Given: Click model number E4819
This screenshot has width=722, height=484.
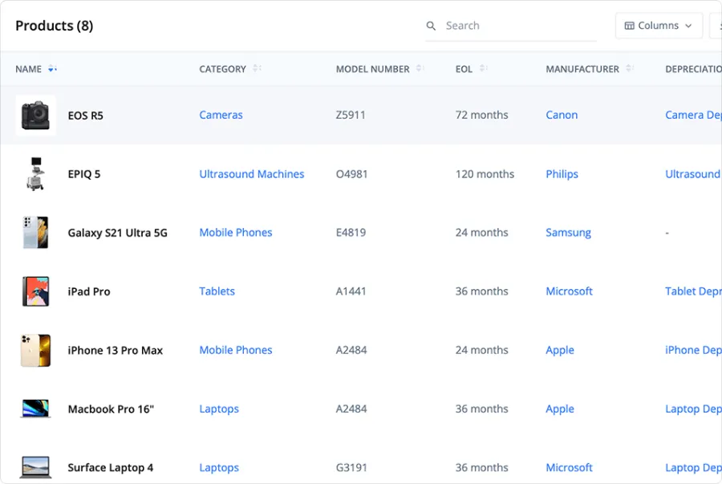Looking at the screenshot, I should click(x=351, y=233).
